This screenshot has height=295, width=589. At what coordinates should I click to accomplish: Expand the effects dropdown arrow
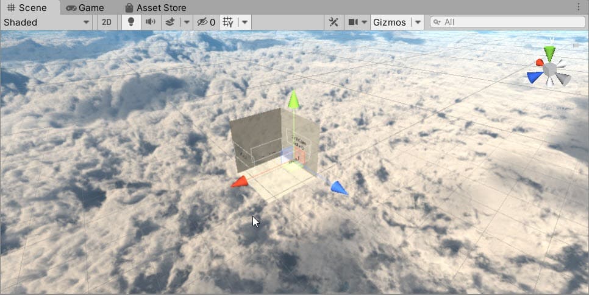(x=187, y=22)
